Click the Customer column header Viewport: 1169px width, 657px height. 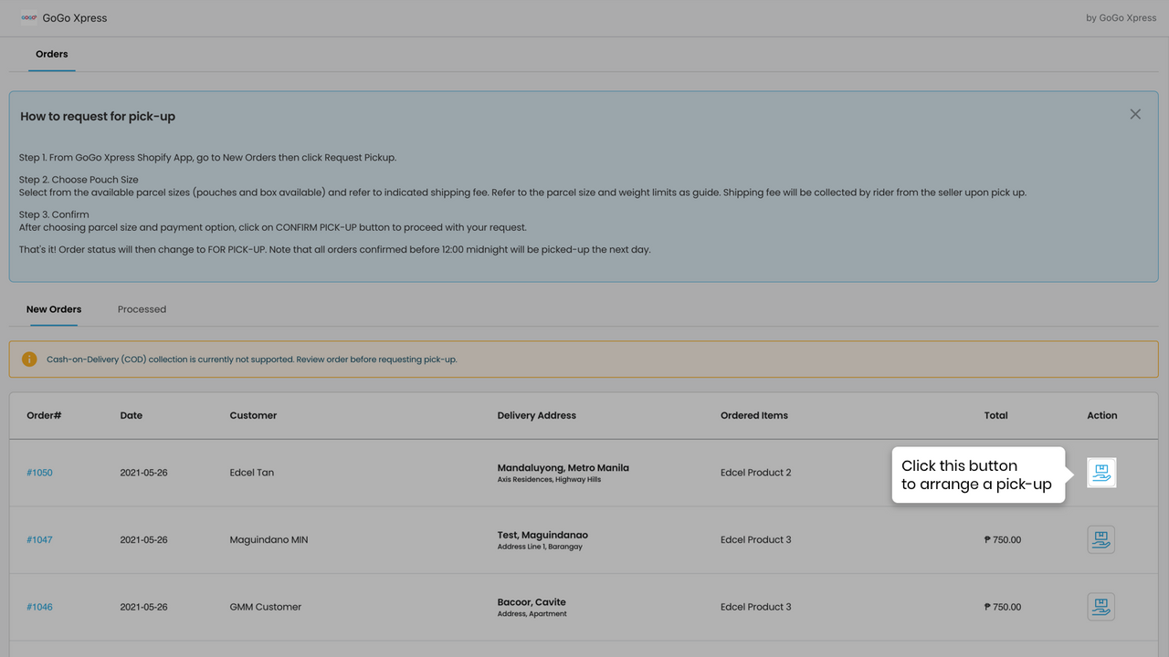(253, 415)
